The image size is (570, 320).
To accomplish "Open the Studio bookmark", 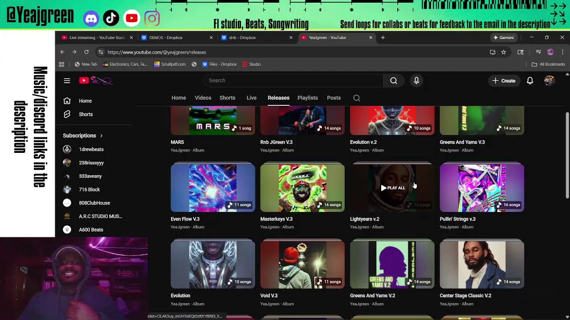I will click(x=252, y=64).
